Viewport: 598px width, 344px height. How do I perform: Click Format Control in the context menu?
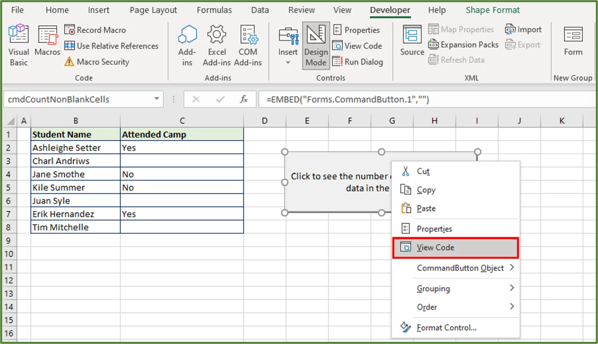[446, 328]
